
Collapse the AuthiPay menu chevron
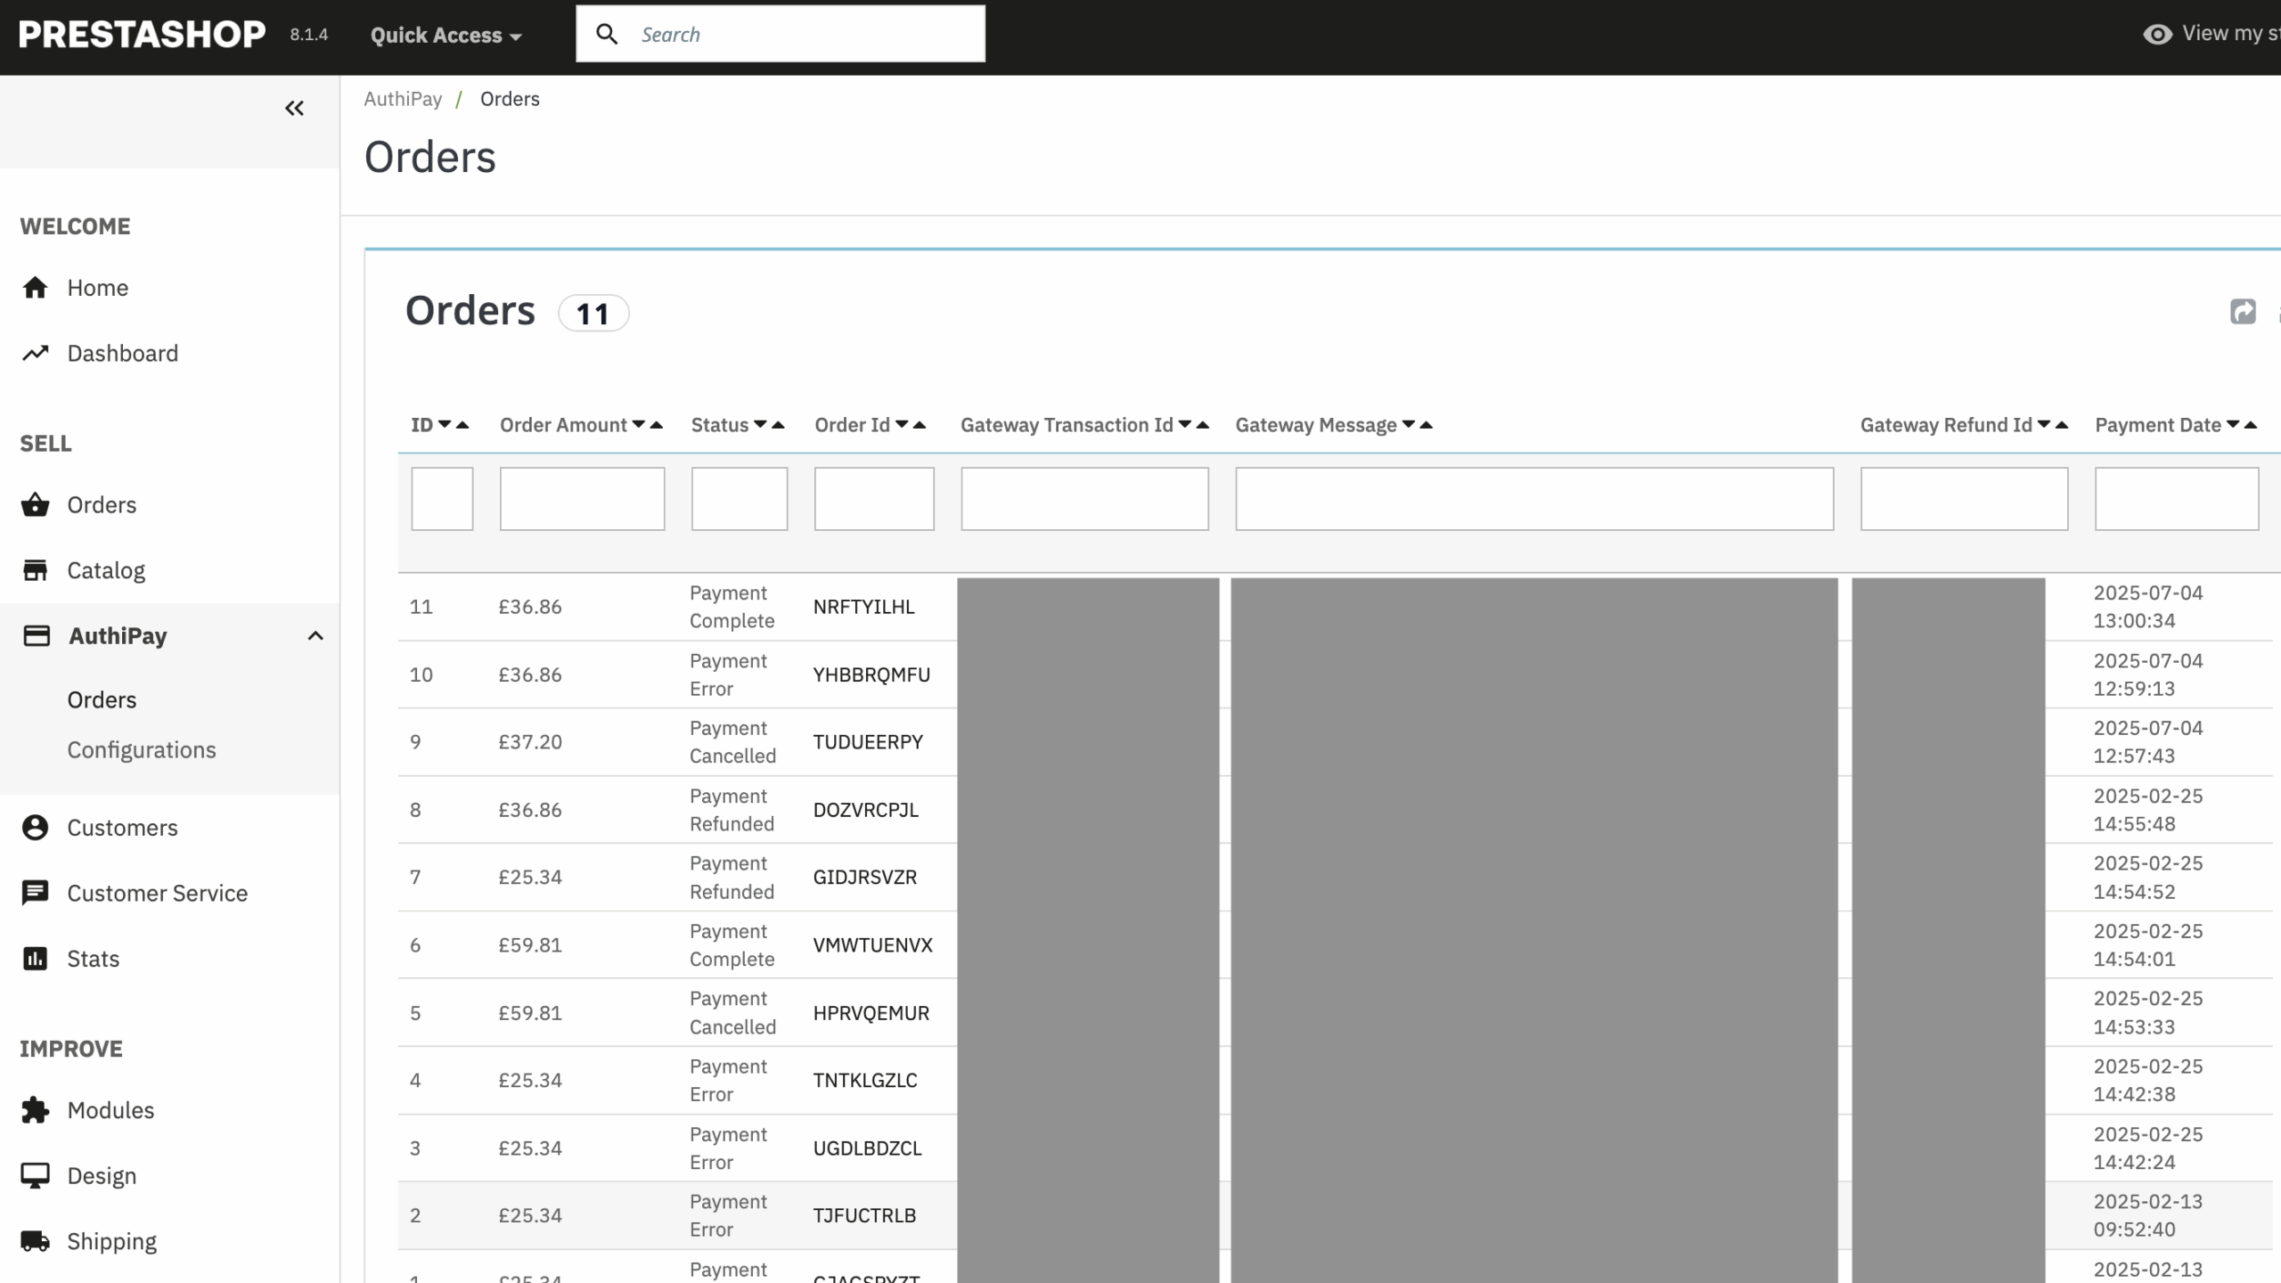point(315,636)
